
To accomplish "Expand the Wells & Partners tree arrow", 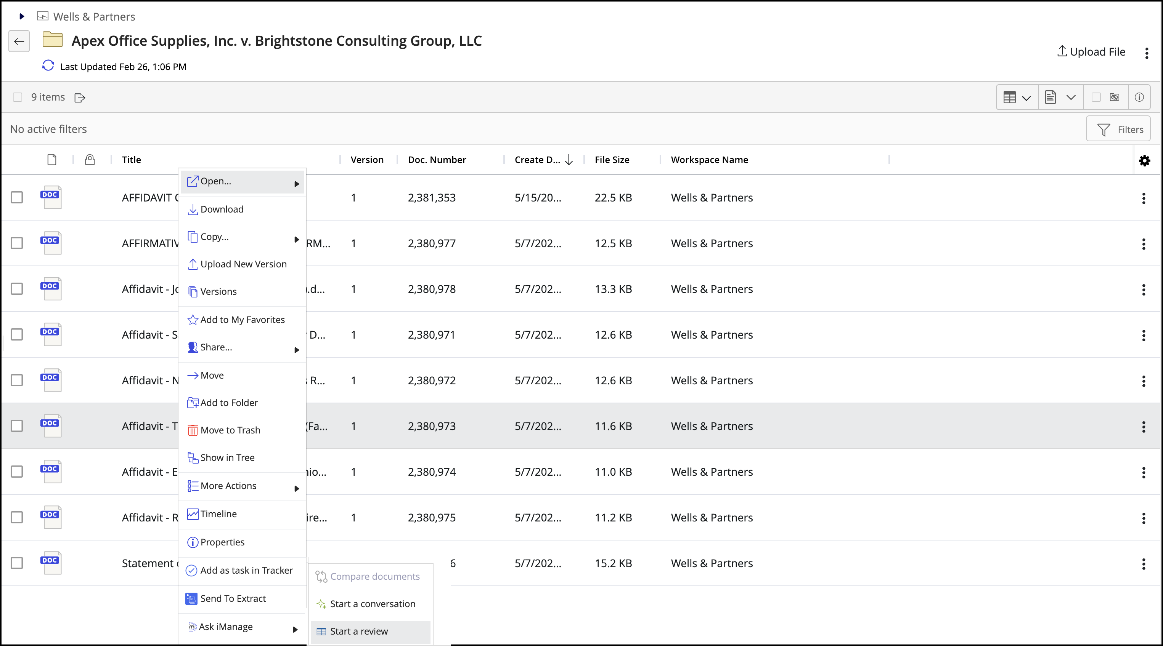I will click(22, 17).
